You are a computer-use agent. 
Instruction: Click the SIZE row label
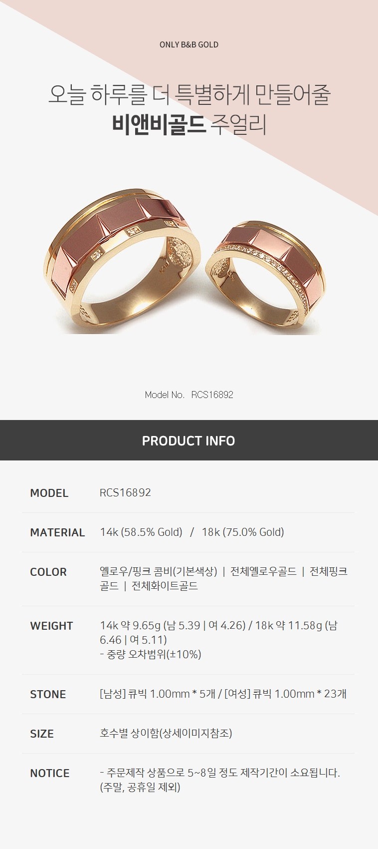(42, 734)
